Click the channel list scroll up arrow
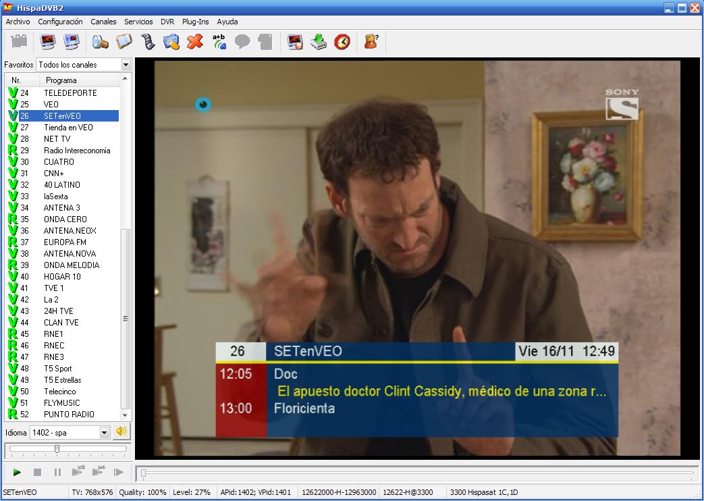 pos(126,79)
